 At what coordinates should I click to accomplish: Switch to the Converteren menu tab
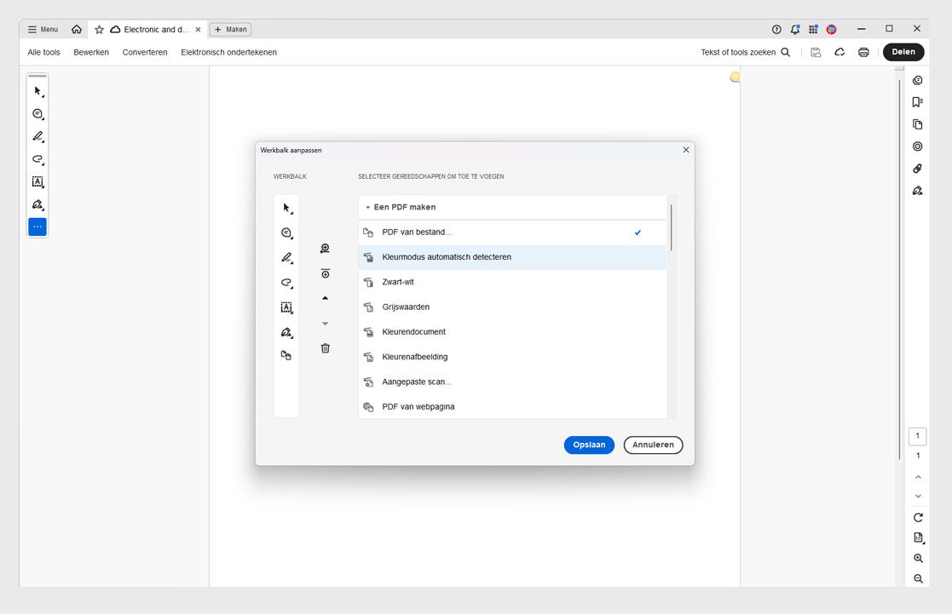point(144,52)
